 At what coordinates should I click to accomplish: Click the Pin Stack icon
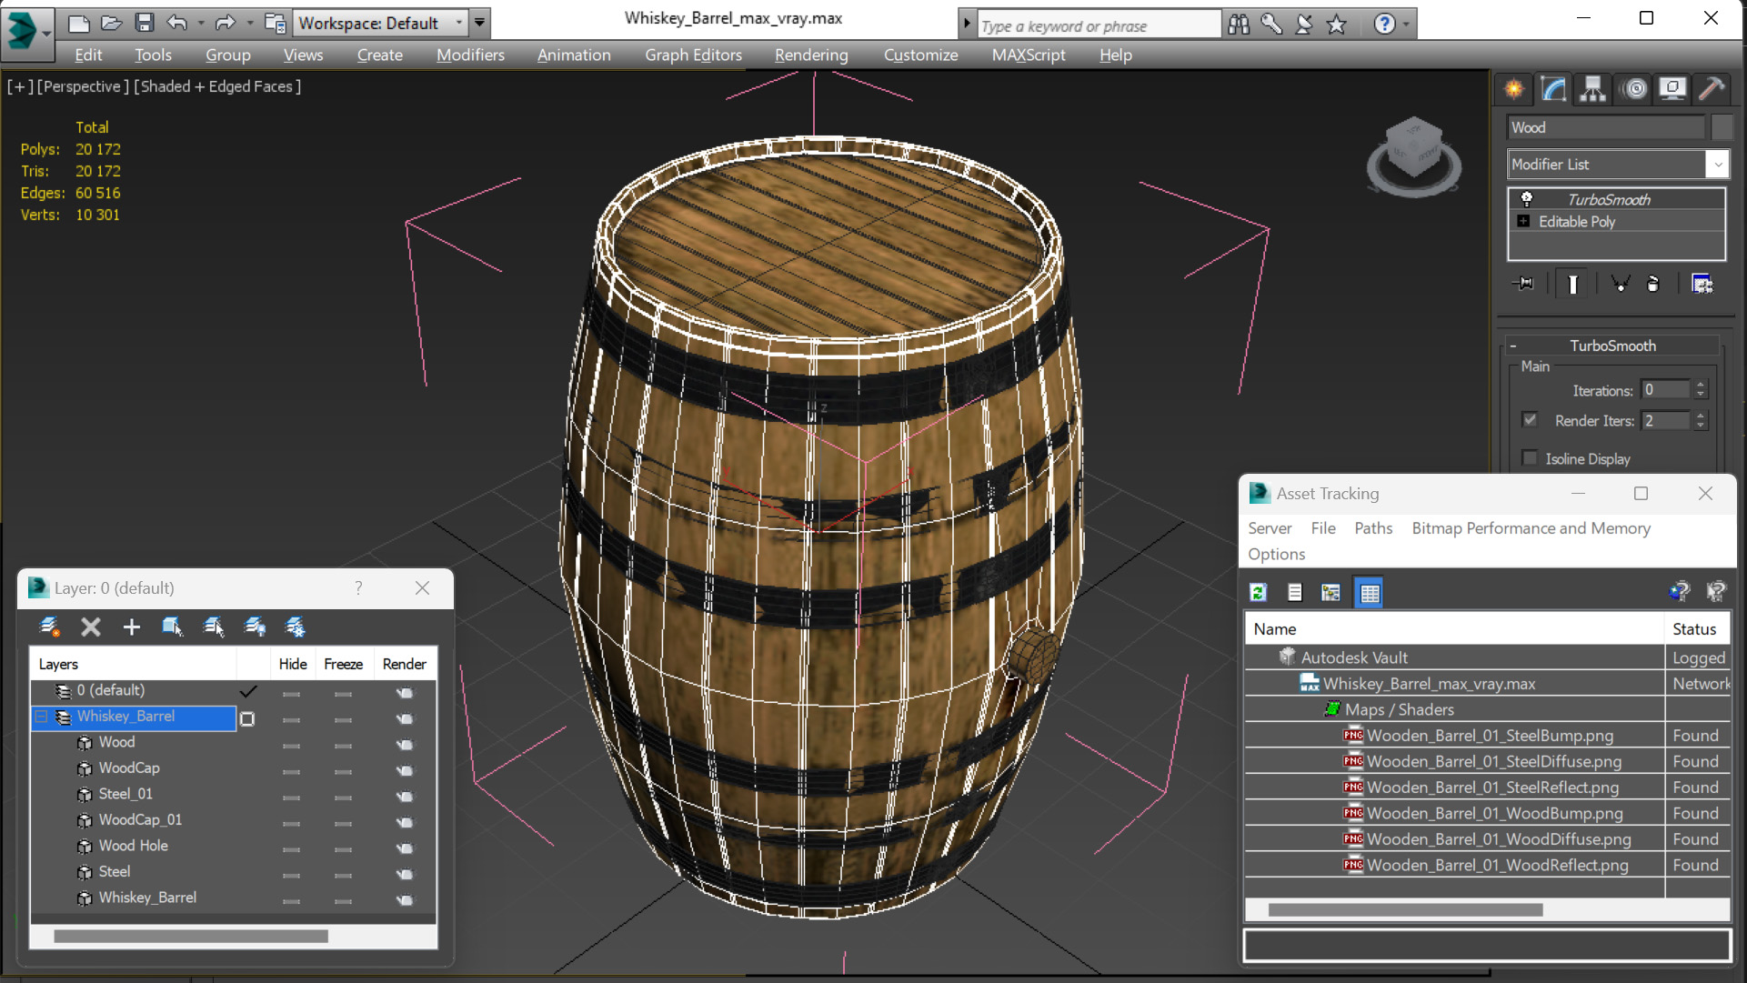[1523, 284]
